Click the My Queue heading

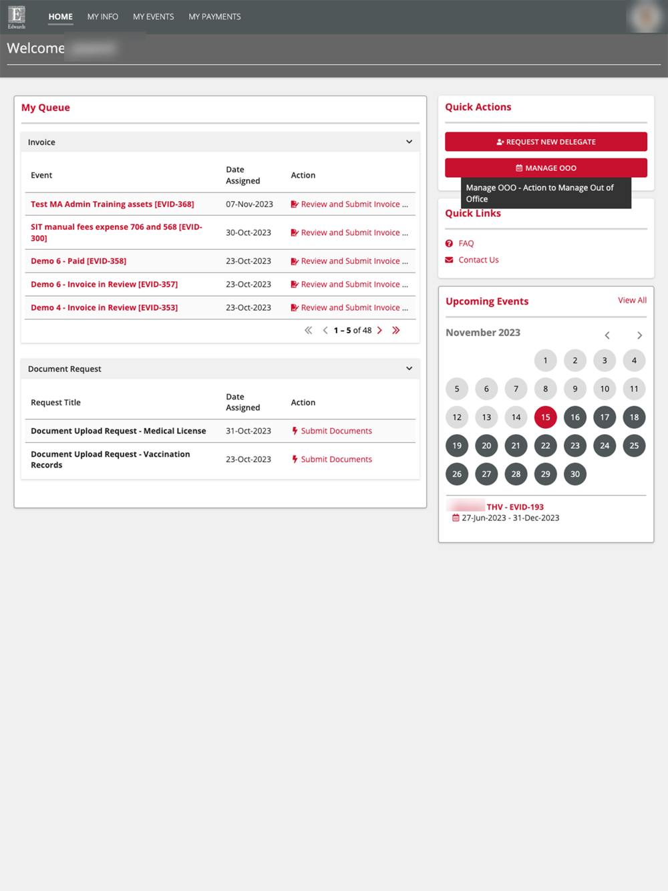pos(45,108)
